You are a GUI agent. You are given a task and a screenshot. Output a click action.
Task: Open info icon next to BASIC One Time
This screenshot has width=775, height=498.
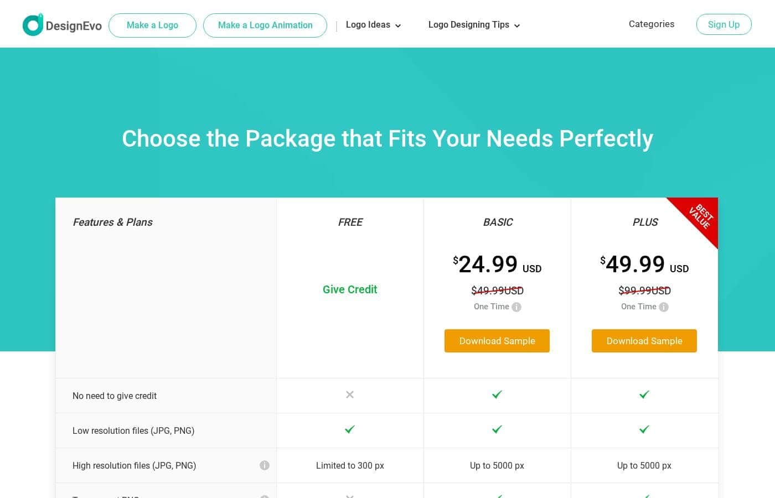[x=516, y=307]
